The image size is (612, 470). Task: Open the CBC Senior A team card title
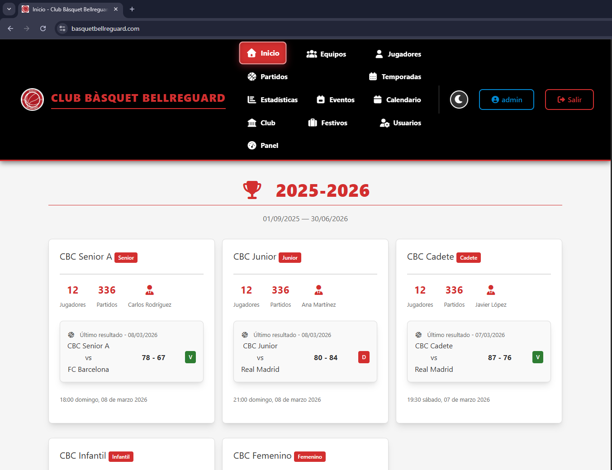tap(86, 256)
